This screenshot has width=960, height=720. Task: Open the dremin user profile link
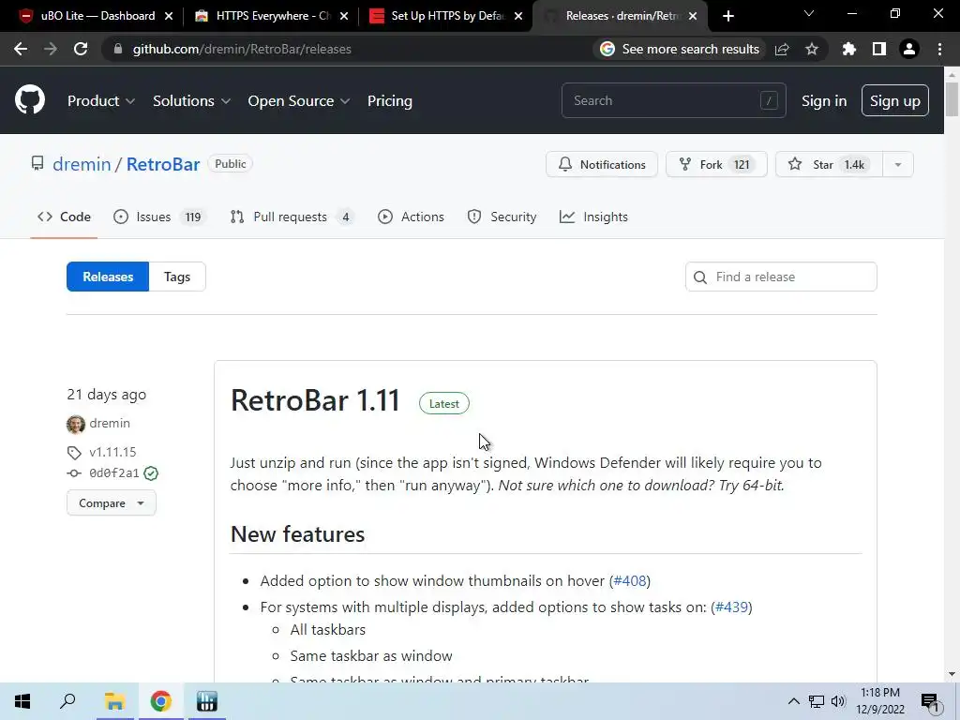click(82, 164)
